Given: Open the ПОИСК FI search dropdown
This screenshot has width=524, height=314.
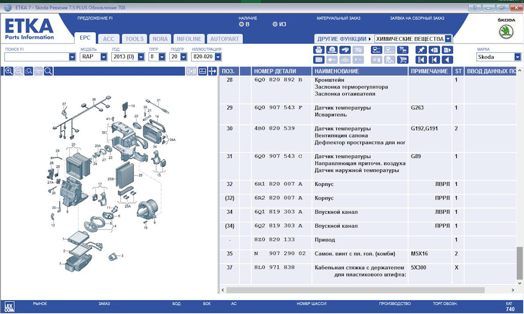Looking at the screenshot, I should (72, 57).
